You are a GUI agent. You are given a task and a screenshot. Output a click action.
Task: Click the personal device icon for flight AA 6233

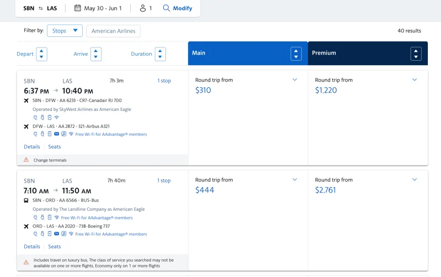tap(50, 118)
